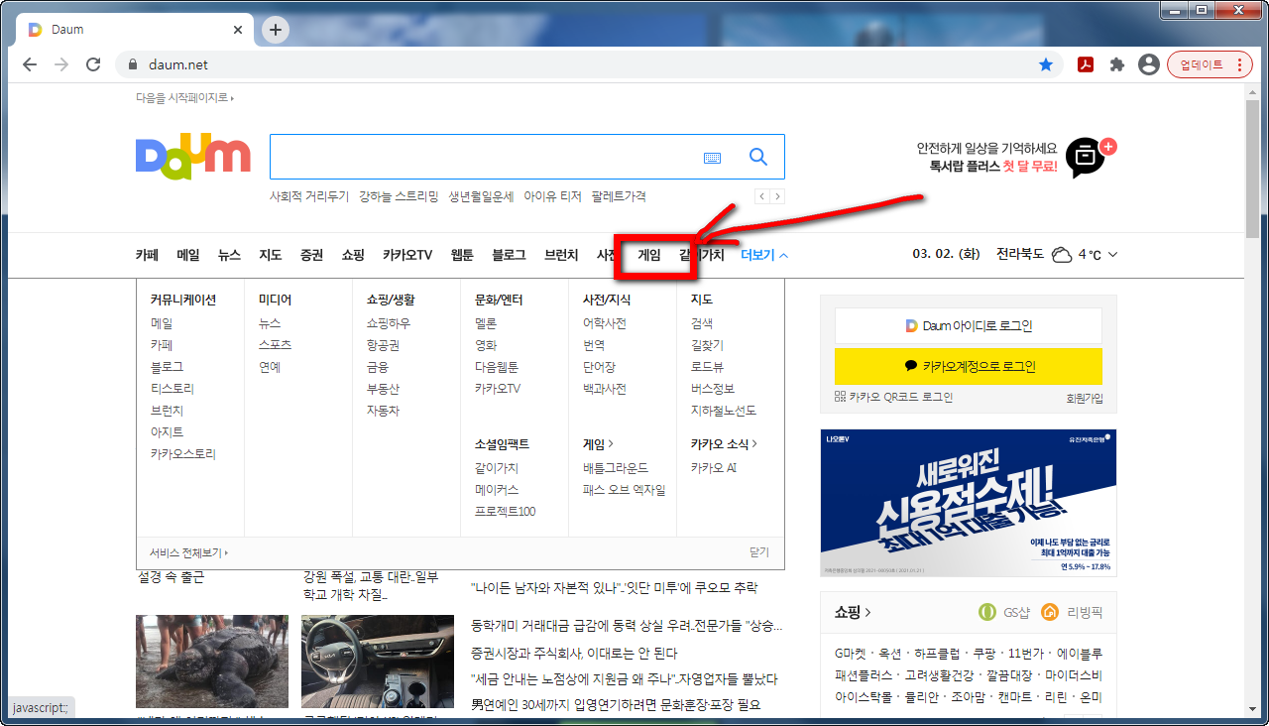Open the 카페 menu item

coord(147,255)
